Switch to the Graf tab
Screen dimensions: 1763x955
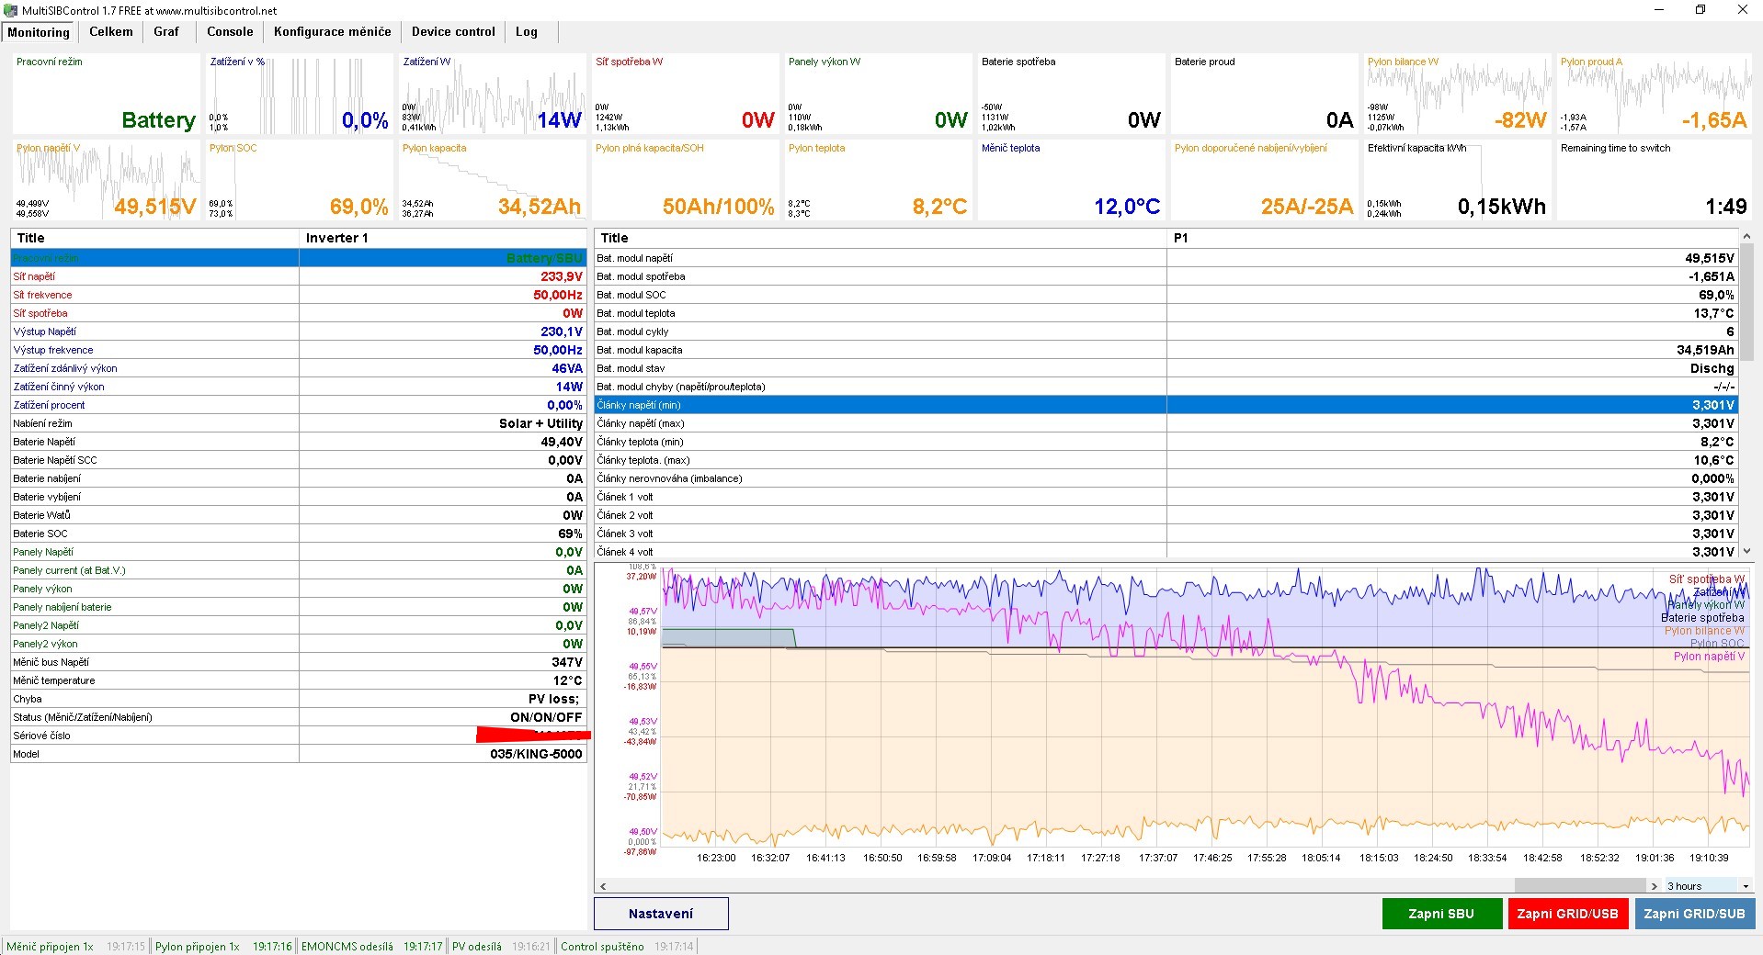[166, 32]
